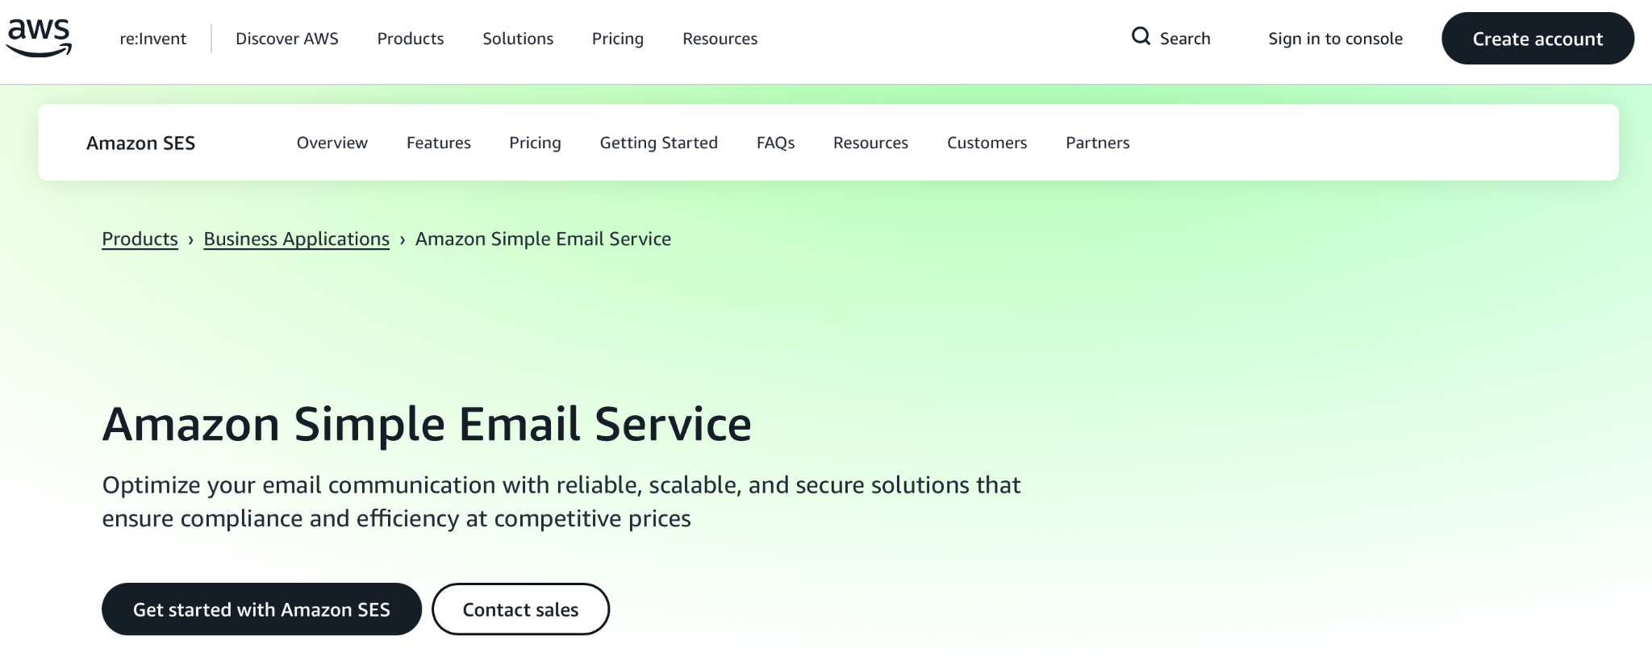This screenshot has width=1652, height=665.
Task: Switch to the Getting Started tab
Action: click(658, 143)
